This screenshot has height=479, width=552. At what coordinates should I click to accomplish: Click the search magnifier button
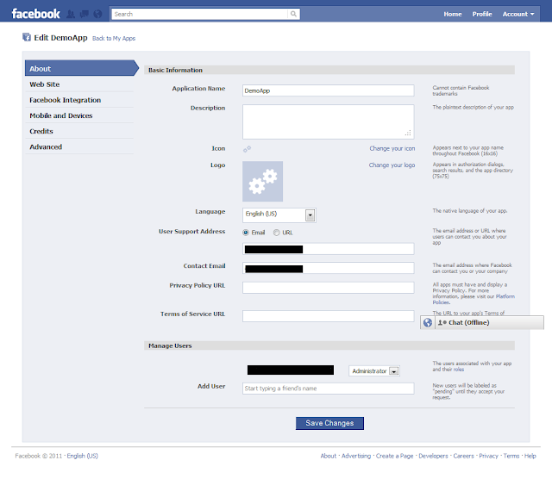[293, 14]
